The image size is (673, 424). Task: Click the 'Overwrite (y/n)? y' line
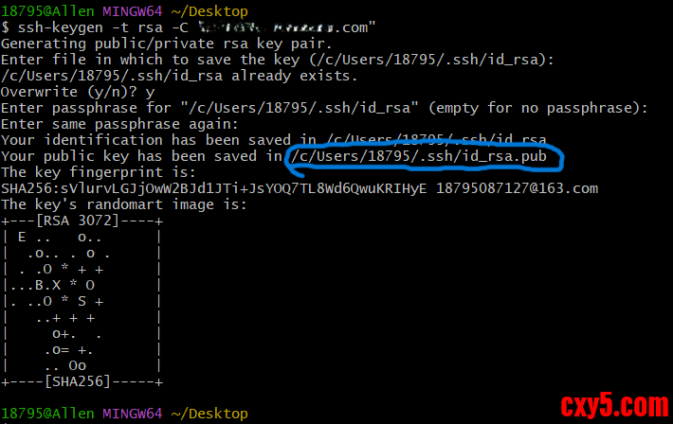(78, 92)
